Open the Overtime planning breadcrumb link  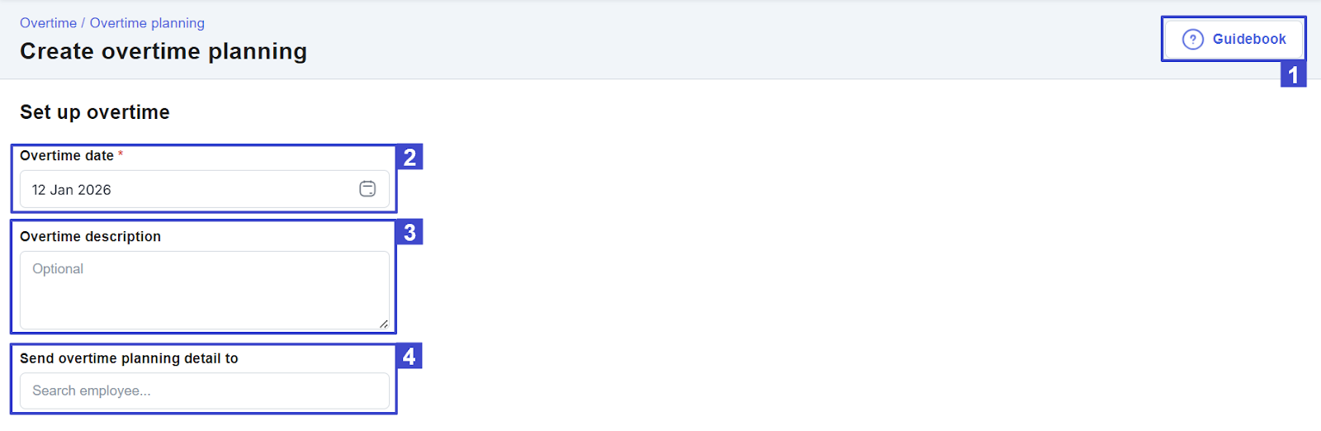[x=147, y=23]
